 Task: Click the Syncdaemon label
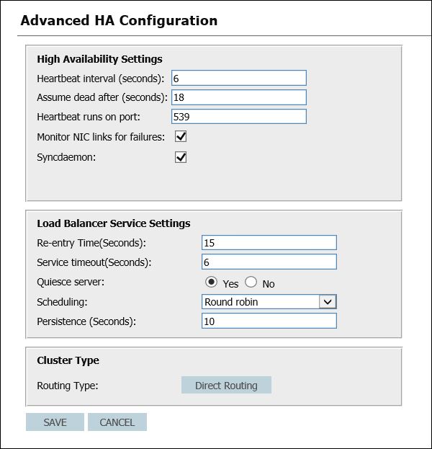click(66, 157)
